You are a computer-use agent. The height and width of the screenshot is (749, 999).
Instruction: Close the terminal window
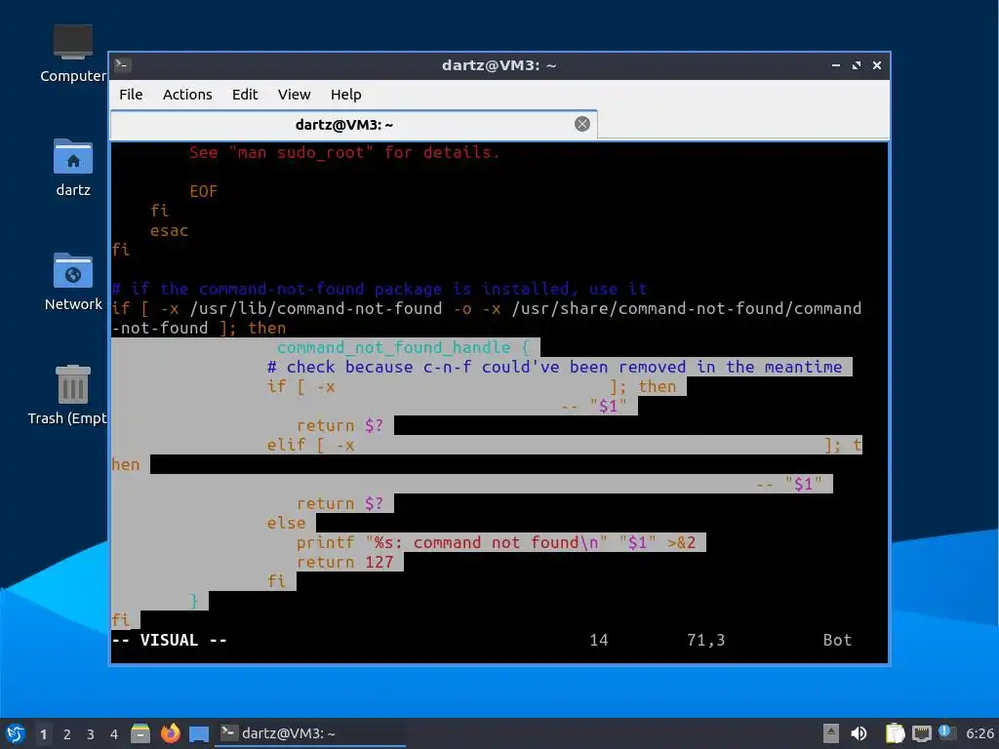pyautogui.click(x=877, y=65)
